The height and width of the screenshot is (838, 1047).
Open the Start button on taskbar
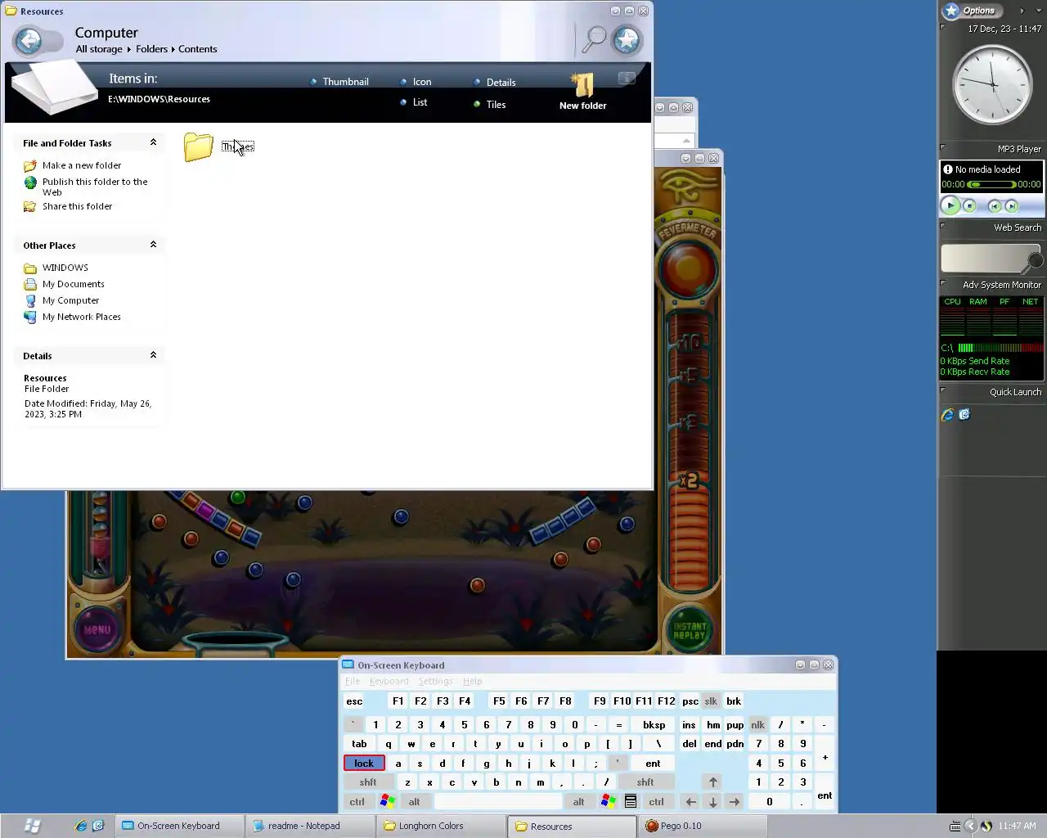point(33,826)
